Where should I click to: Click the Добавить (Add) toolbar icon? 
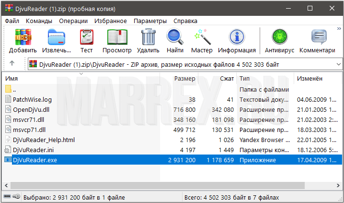tap(23, 37)
